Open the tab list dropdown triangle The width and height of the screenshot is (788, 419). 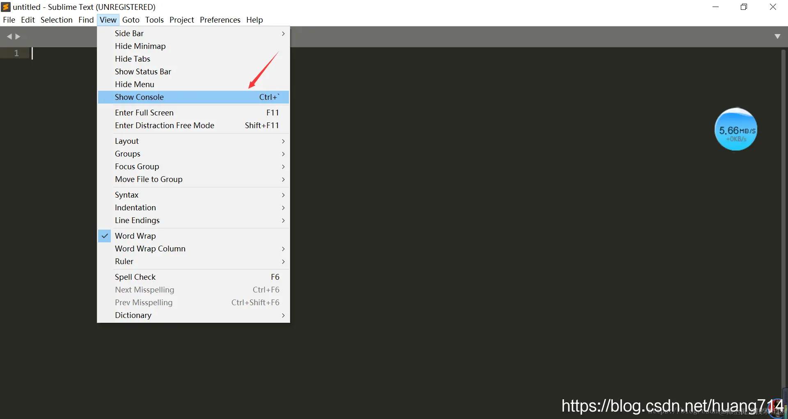point(777,37)
